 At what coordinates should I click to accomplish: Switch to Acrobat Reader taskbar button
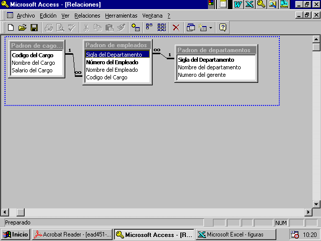(72, 234)
